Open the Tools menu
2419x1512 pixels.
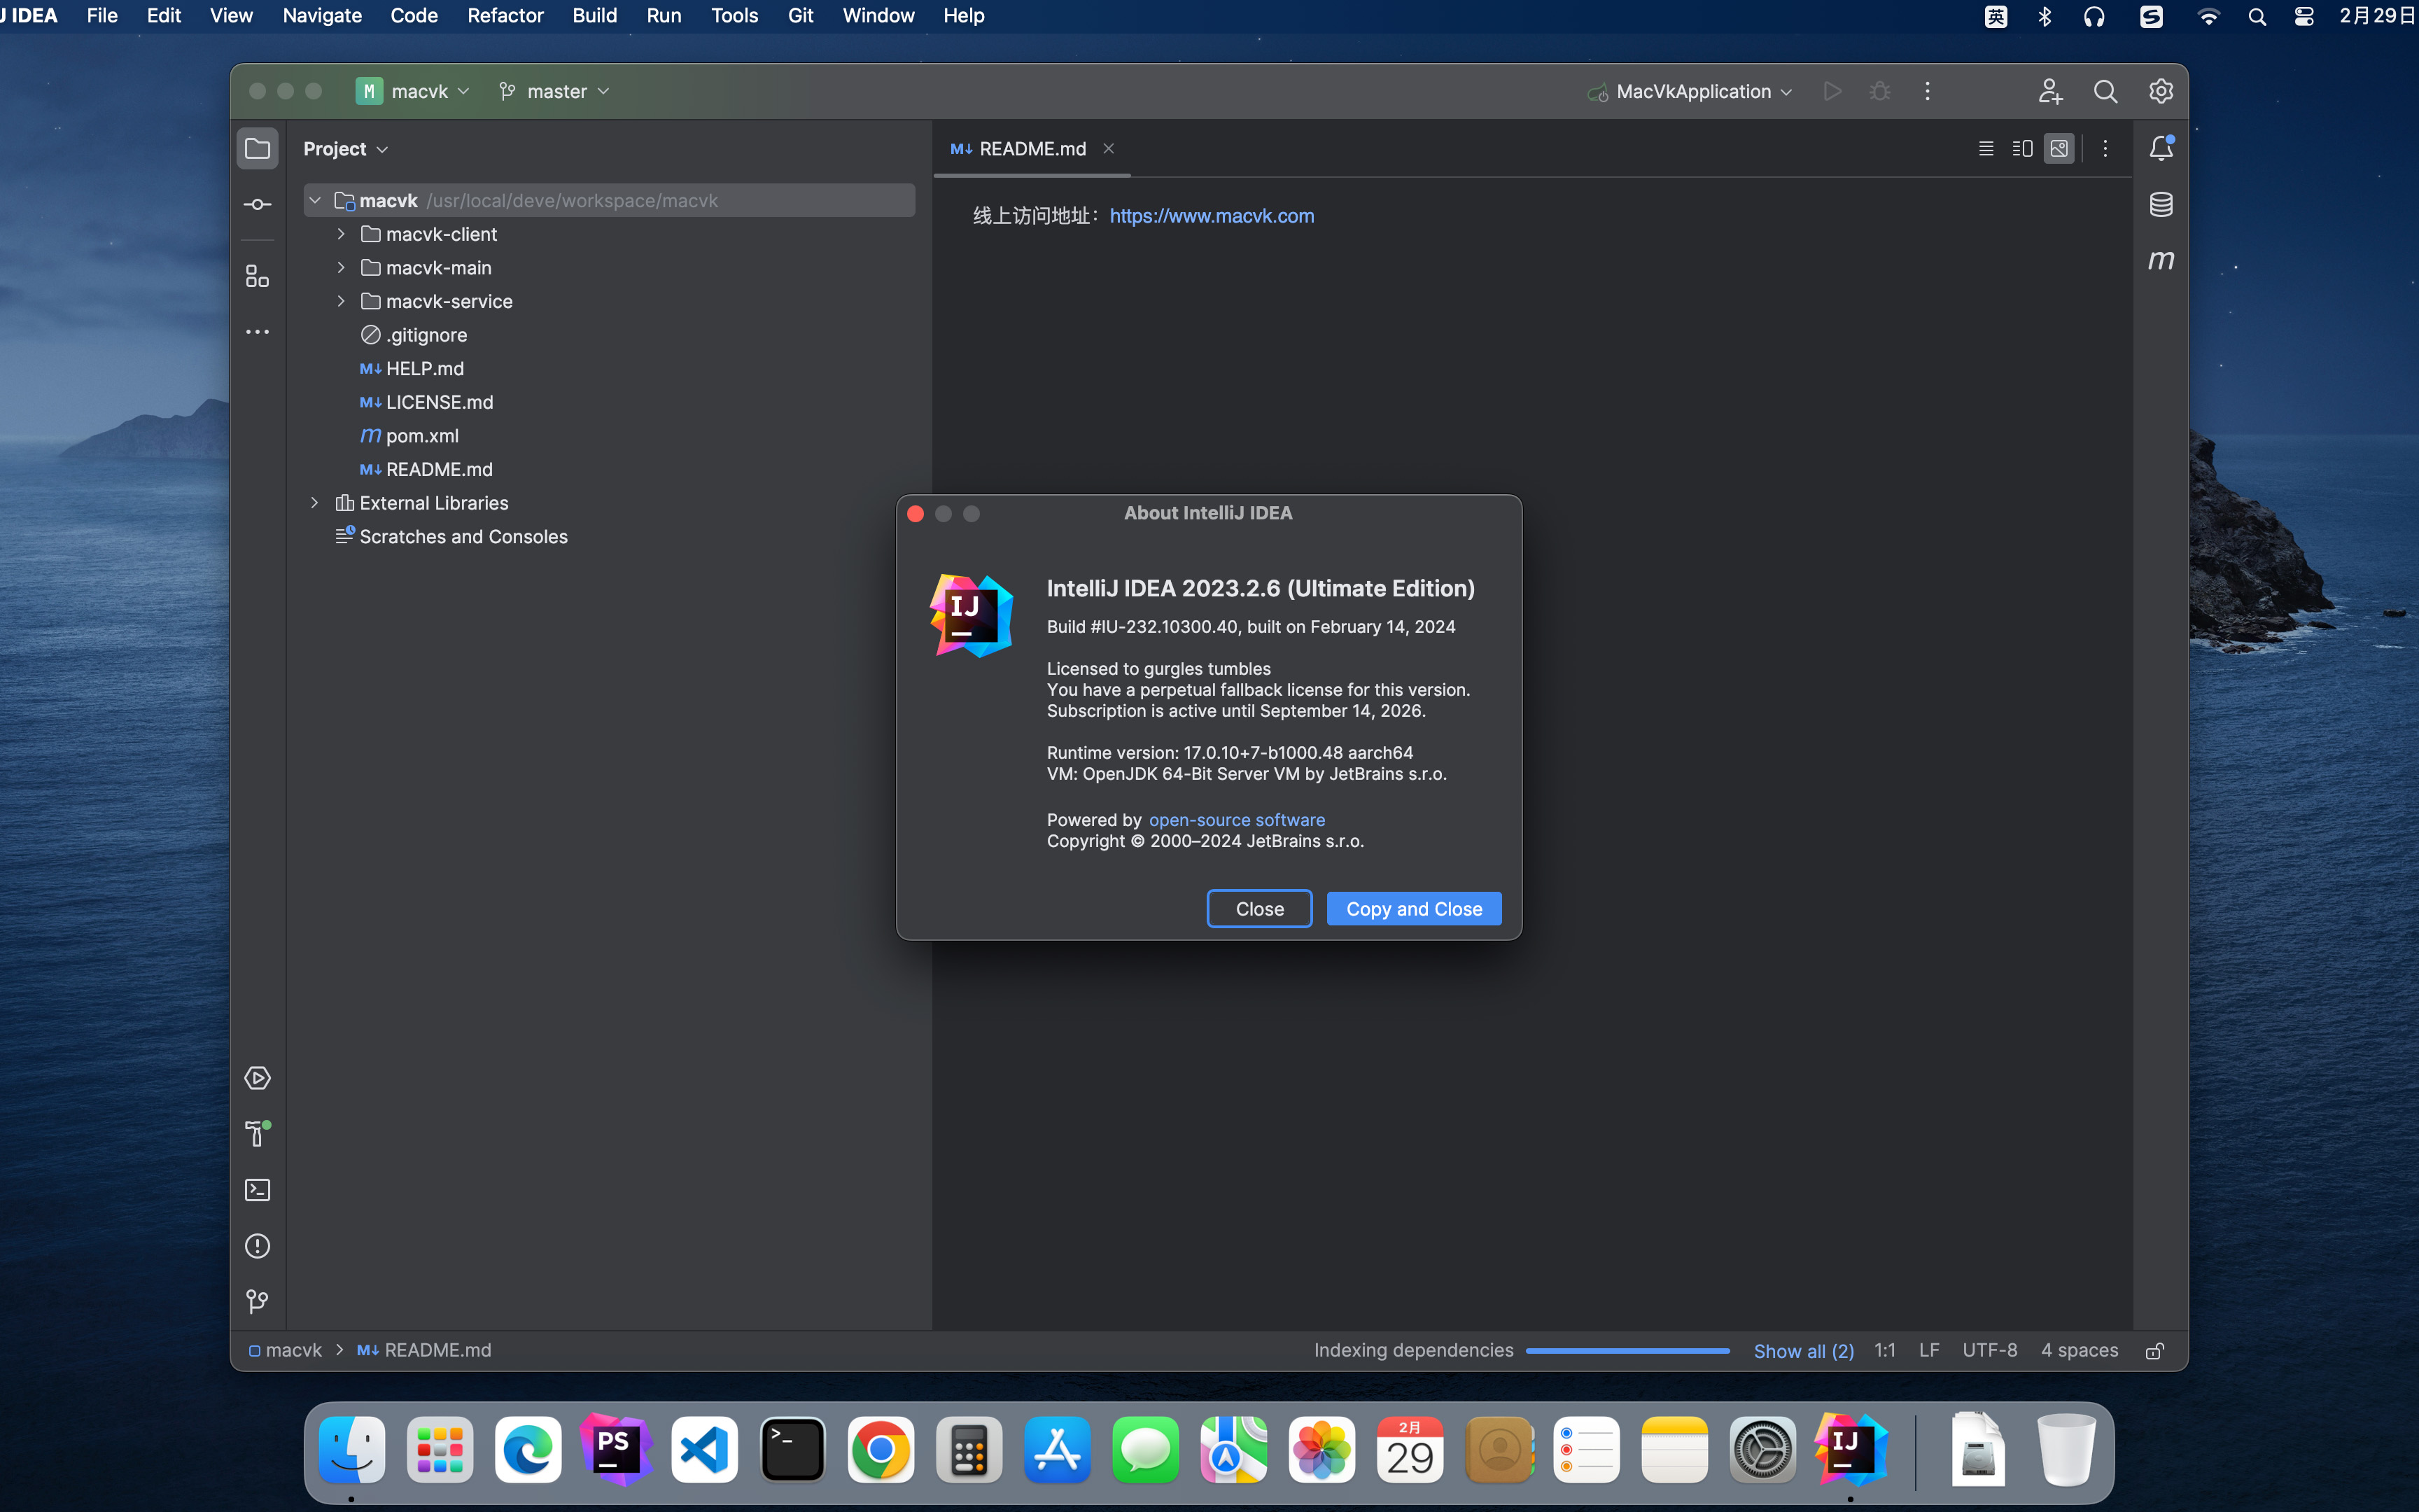(x=735, y=16)
